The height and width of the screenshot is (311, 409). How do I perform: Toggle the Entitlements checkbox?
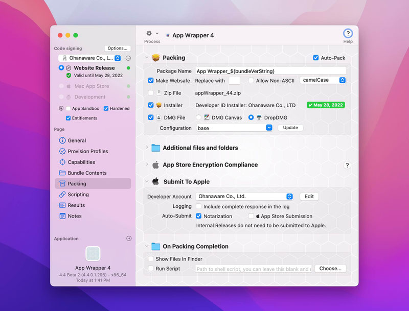pos(69,118)
